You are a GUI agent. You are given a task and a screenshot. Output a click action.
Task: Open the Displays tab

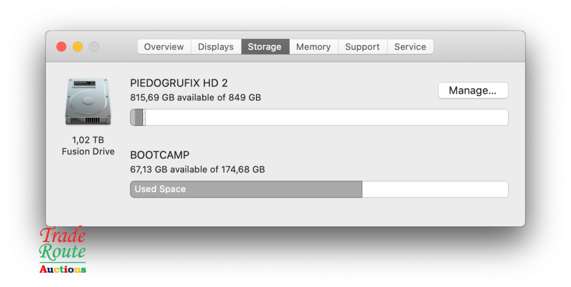[x=216, y=47]
